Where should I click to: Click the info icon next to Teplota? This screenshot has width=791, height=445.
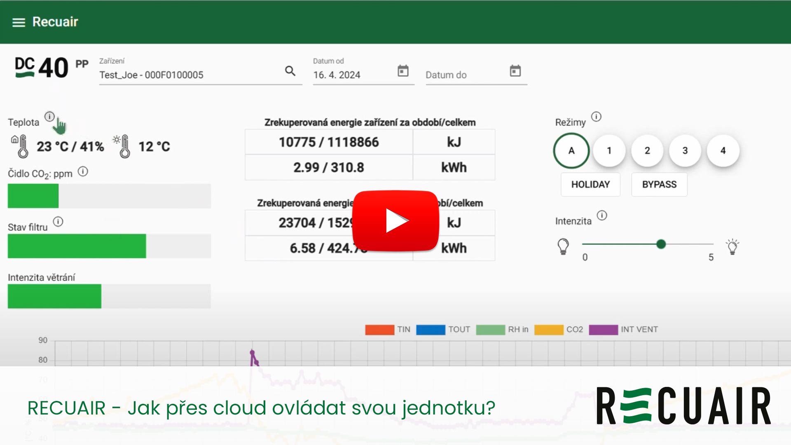(50, 117)
